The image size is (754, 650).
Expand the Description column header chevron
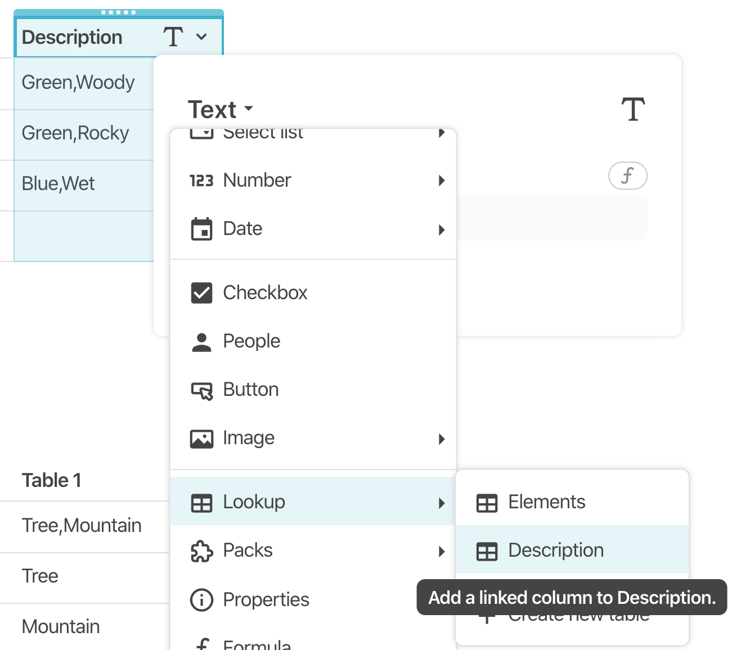tap(201, 37)
